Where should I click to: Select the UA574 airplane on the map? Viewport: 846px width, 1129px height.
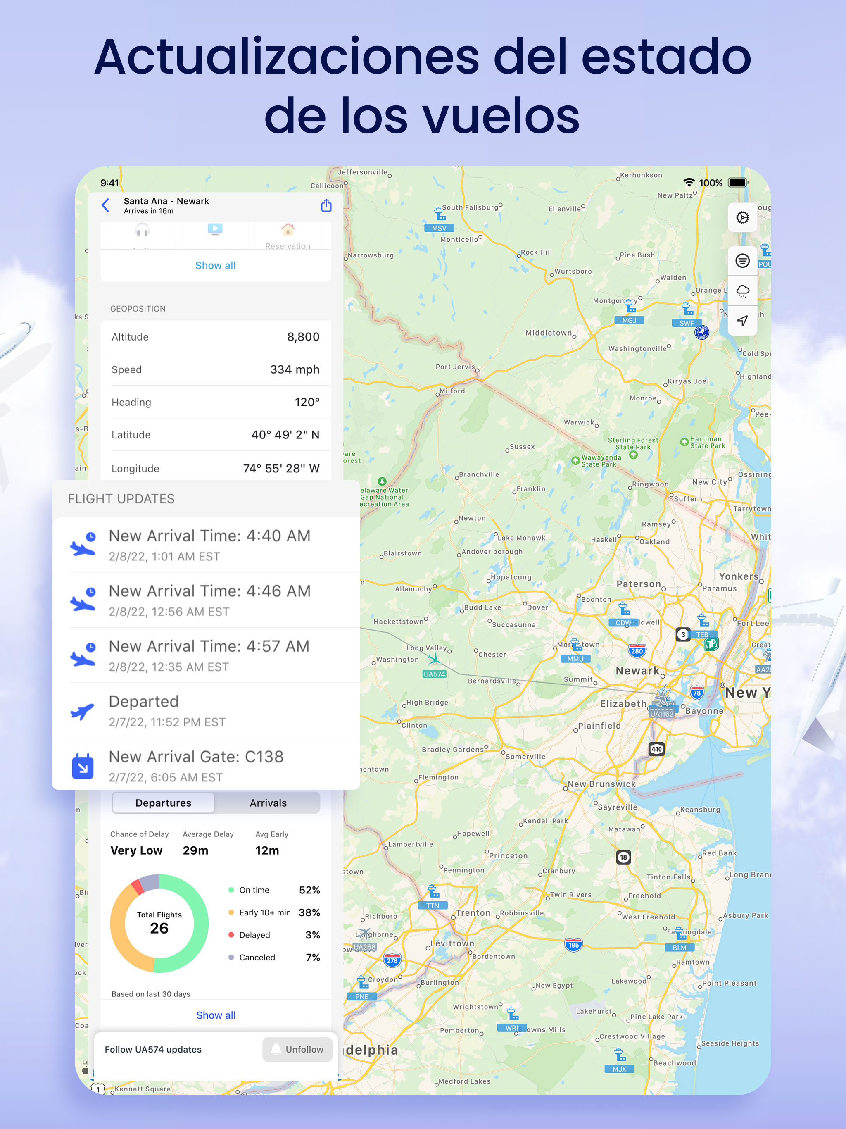coord(434,659)
